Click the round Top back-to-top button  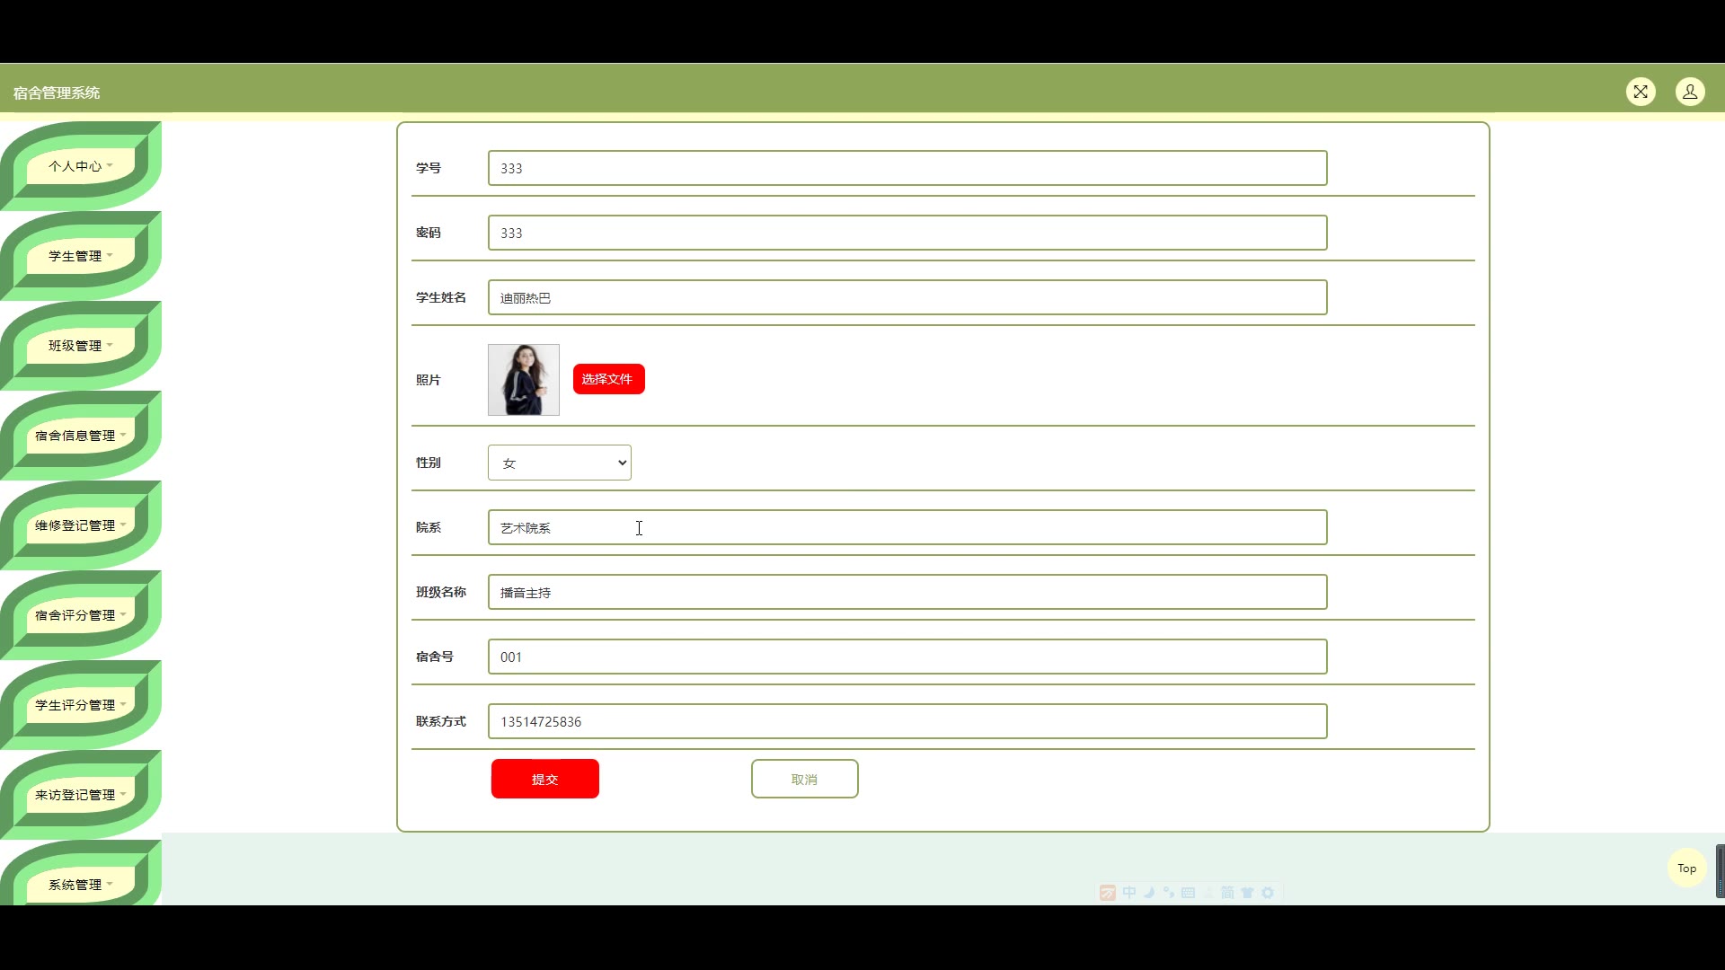[1687, 869]
